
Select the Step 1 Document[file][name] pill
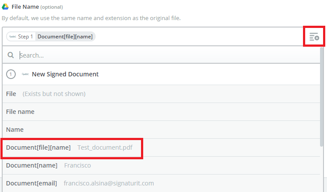tap(51, 37)
